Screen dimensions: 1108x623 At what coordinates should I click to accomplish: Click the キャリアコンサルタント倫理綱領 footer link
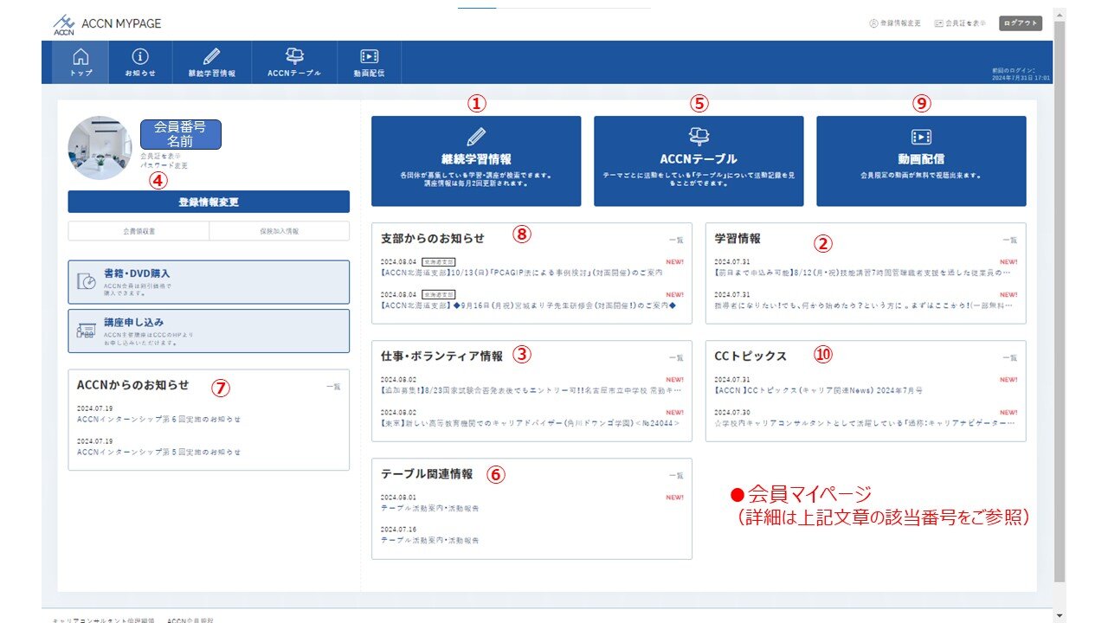[x=103, y=620]
